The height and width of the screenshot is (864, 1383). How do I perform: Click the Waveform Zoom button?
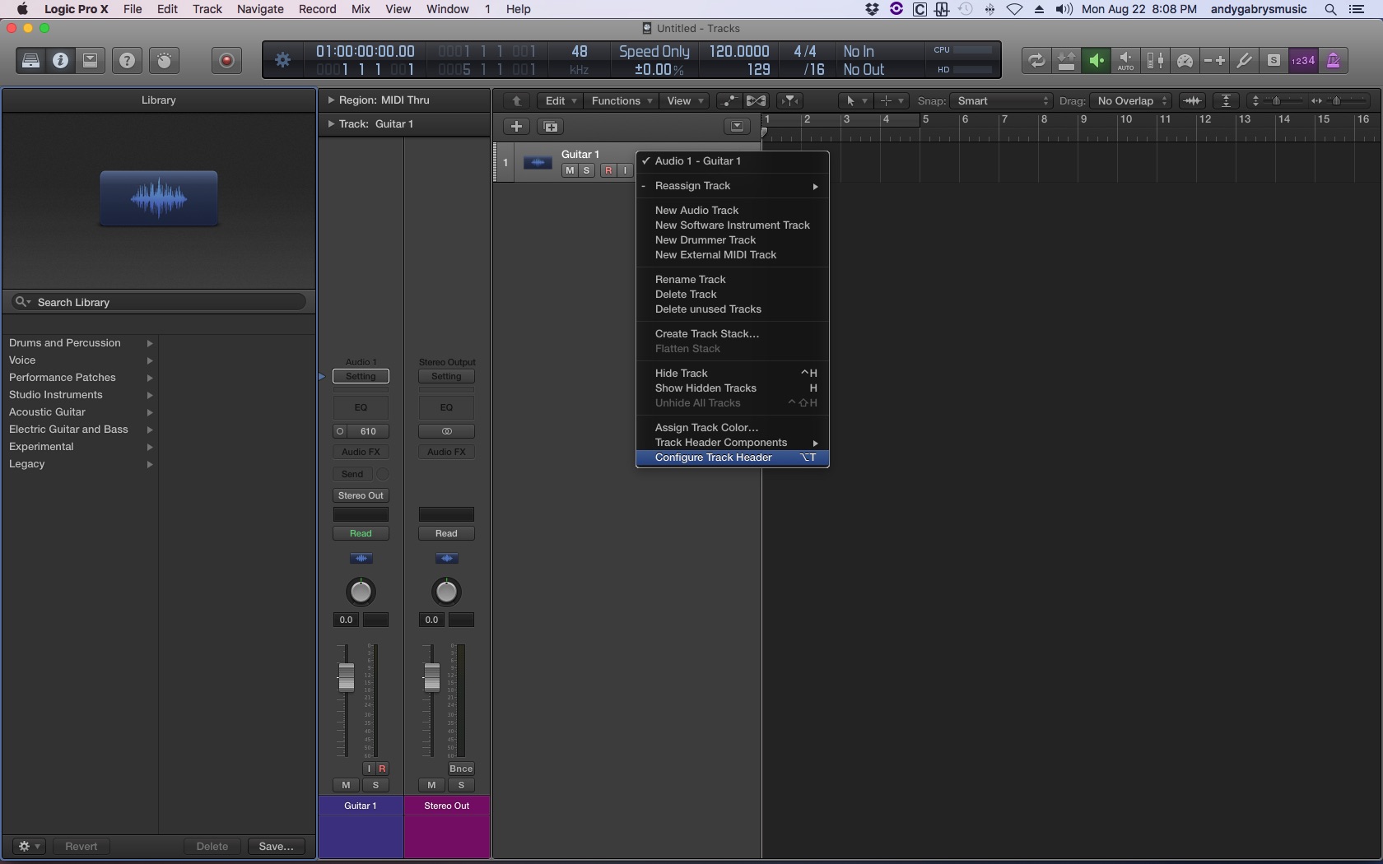(x=1192, y=100)
